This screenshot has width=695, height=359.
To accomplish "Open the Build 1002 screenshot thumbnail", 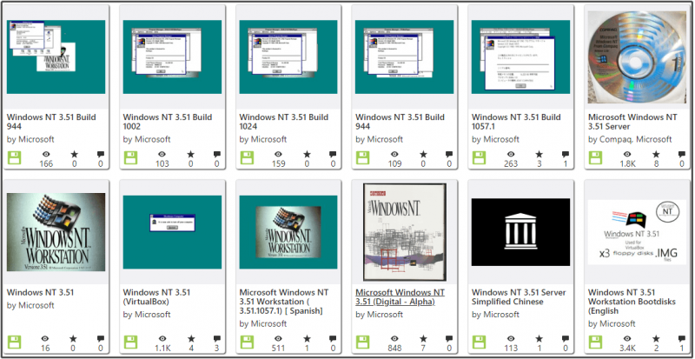I will 172,57.
